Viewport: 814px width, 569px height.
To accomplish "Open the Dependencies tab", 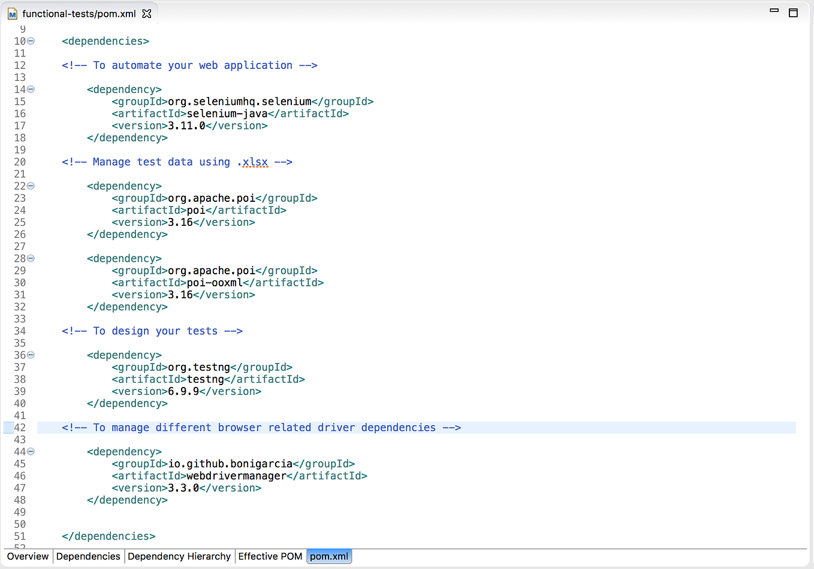I will [x=88, y=556].
